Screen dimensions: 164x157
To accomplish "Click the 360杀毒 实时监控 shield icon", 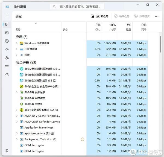I will (x=22, y=98).
